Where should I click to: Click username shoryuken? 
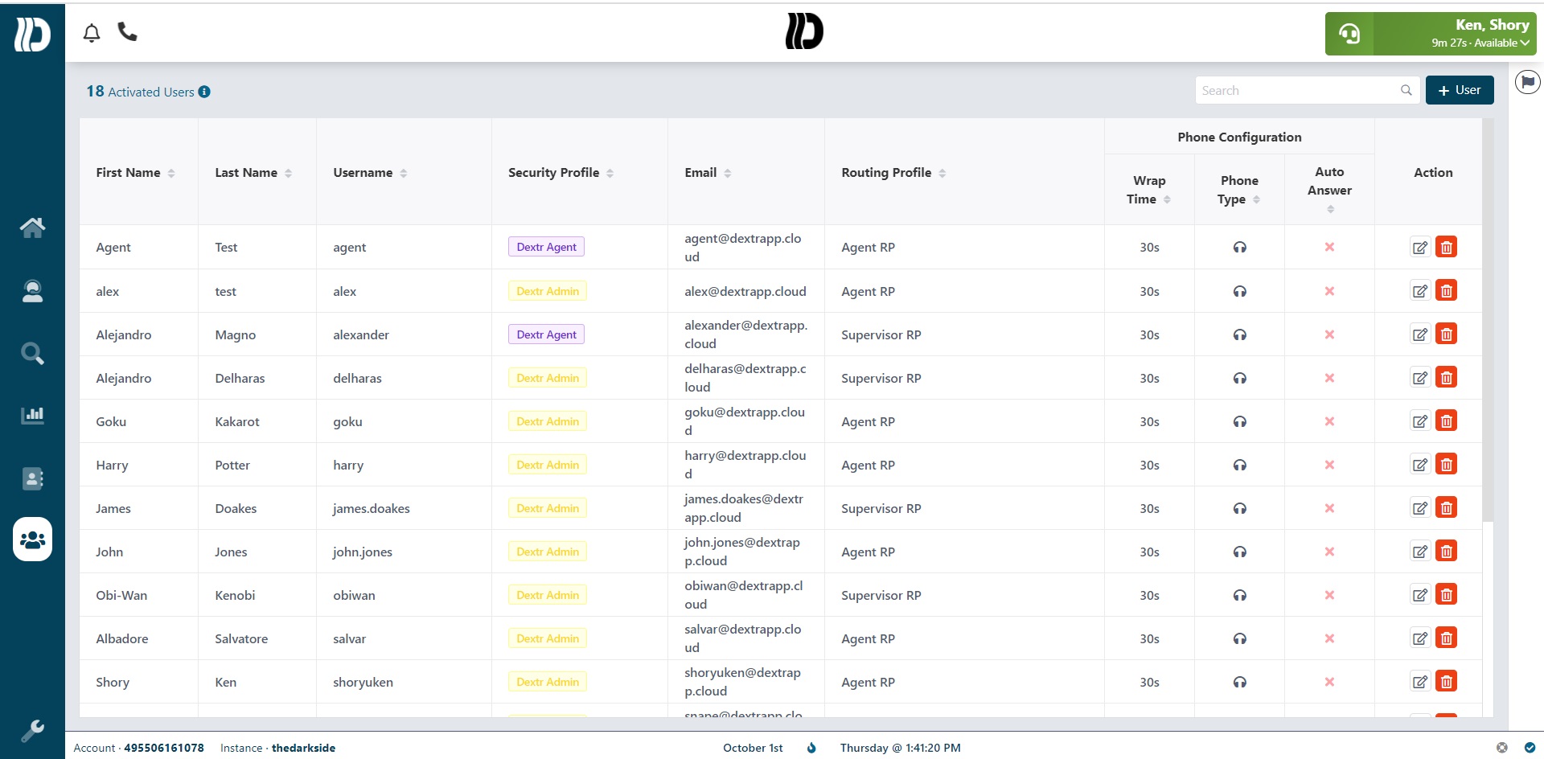pos(363,682)
